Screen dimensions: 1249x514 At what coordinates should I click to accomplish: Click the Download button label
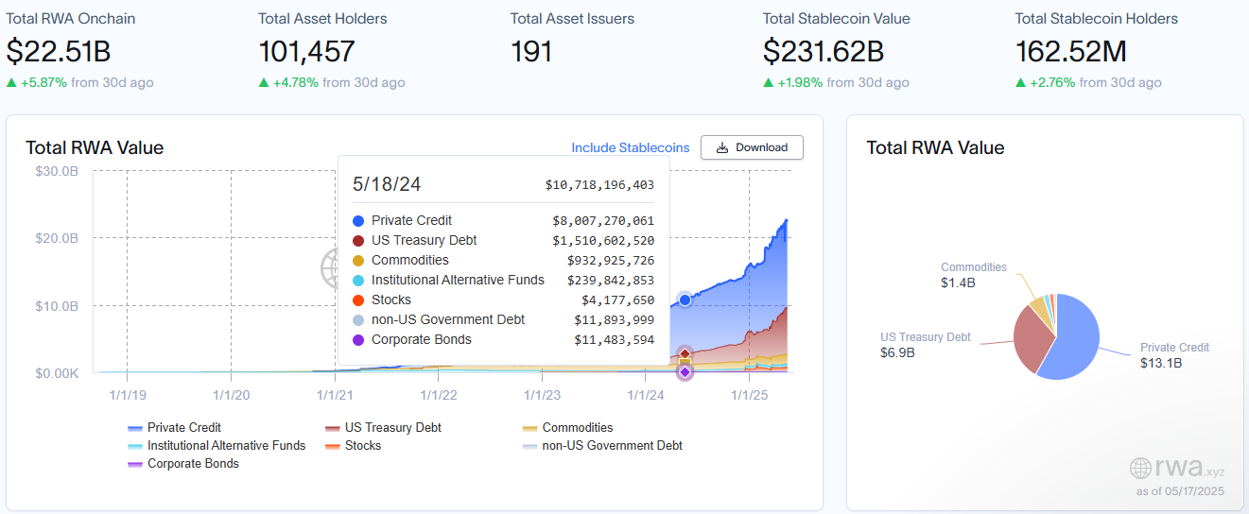click(761, 147)
